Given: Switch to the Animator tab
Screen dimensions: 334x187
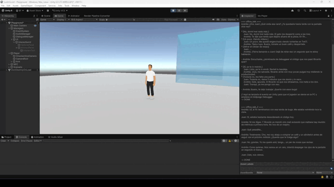Looking at the screenshot, I should (x=74, y=16).
